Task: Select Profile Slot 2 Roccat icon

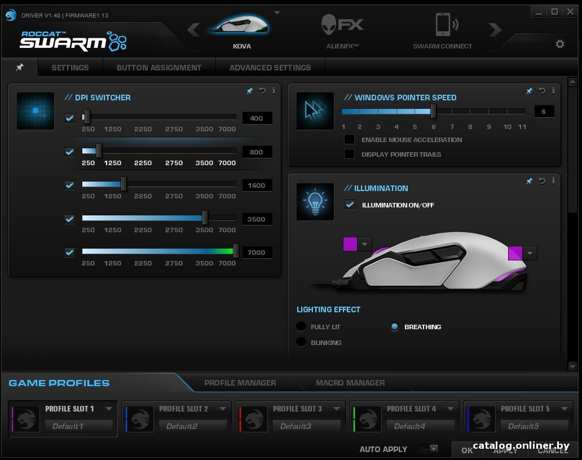Action: click(x=140, y=419)
